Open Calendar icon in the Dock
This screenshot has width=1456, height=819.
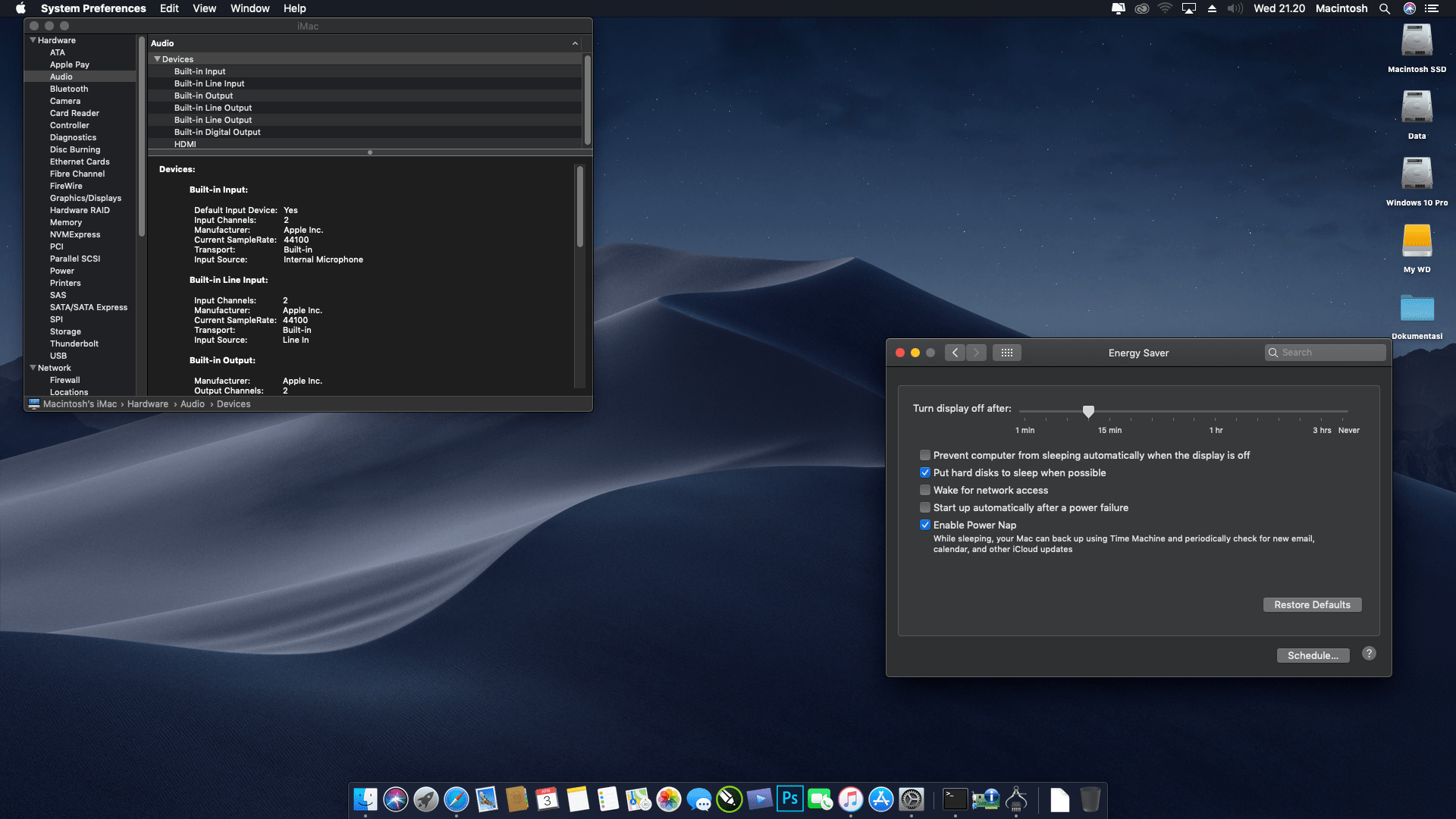point(548,799)
